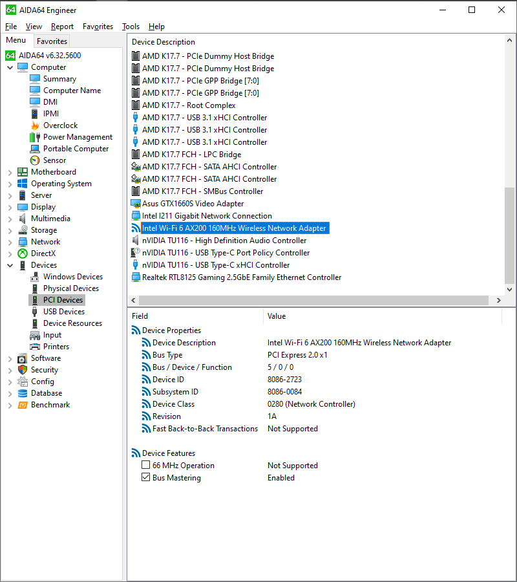The image size is (517, 582).
Task: Click nVIDIA TU116 audio controller speaker icon
Action: click(x=136, y=240)
